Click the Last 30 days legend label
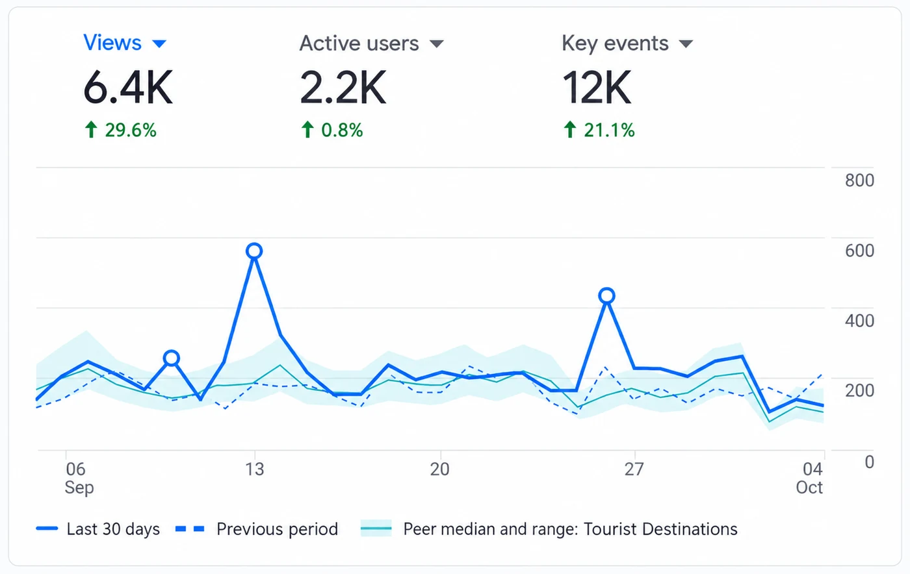Image resolution: width=910 pixels, height=574 pixels. pyautogui.click(x=113, y=529)
